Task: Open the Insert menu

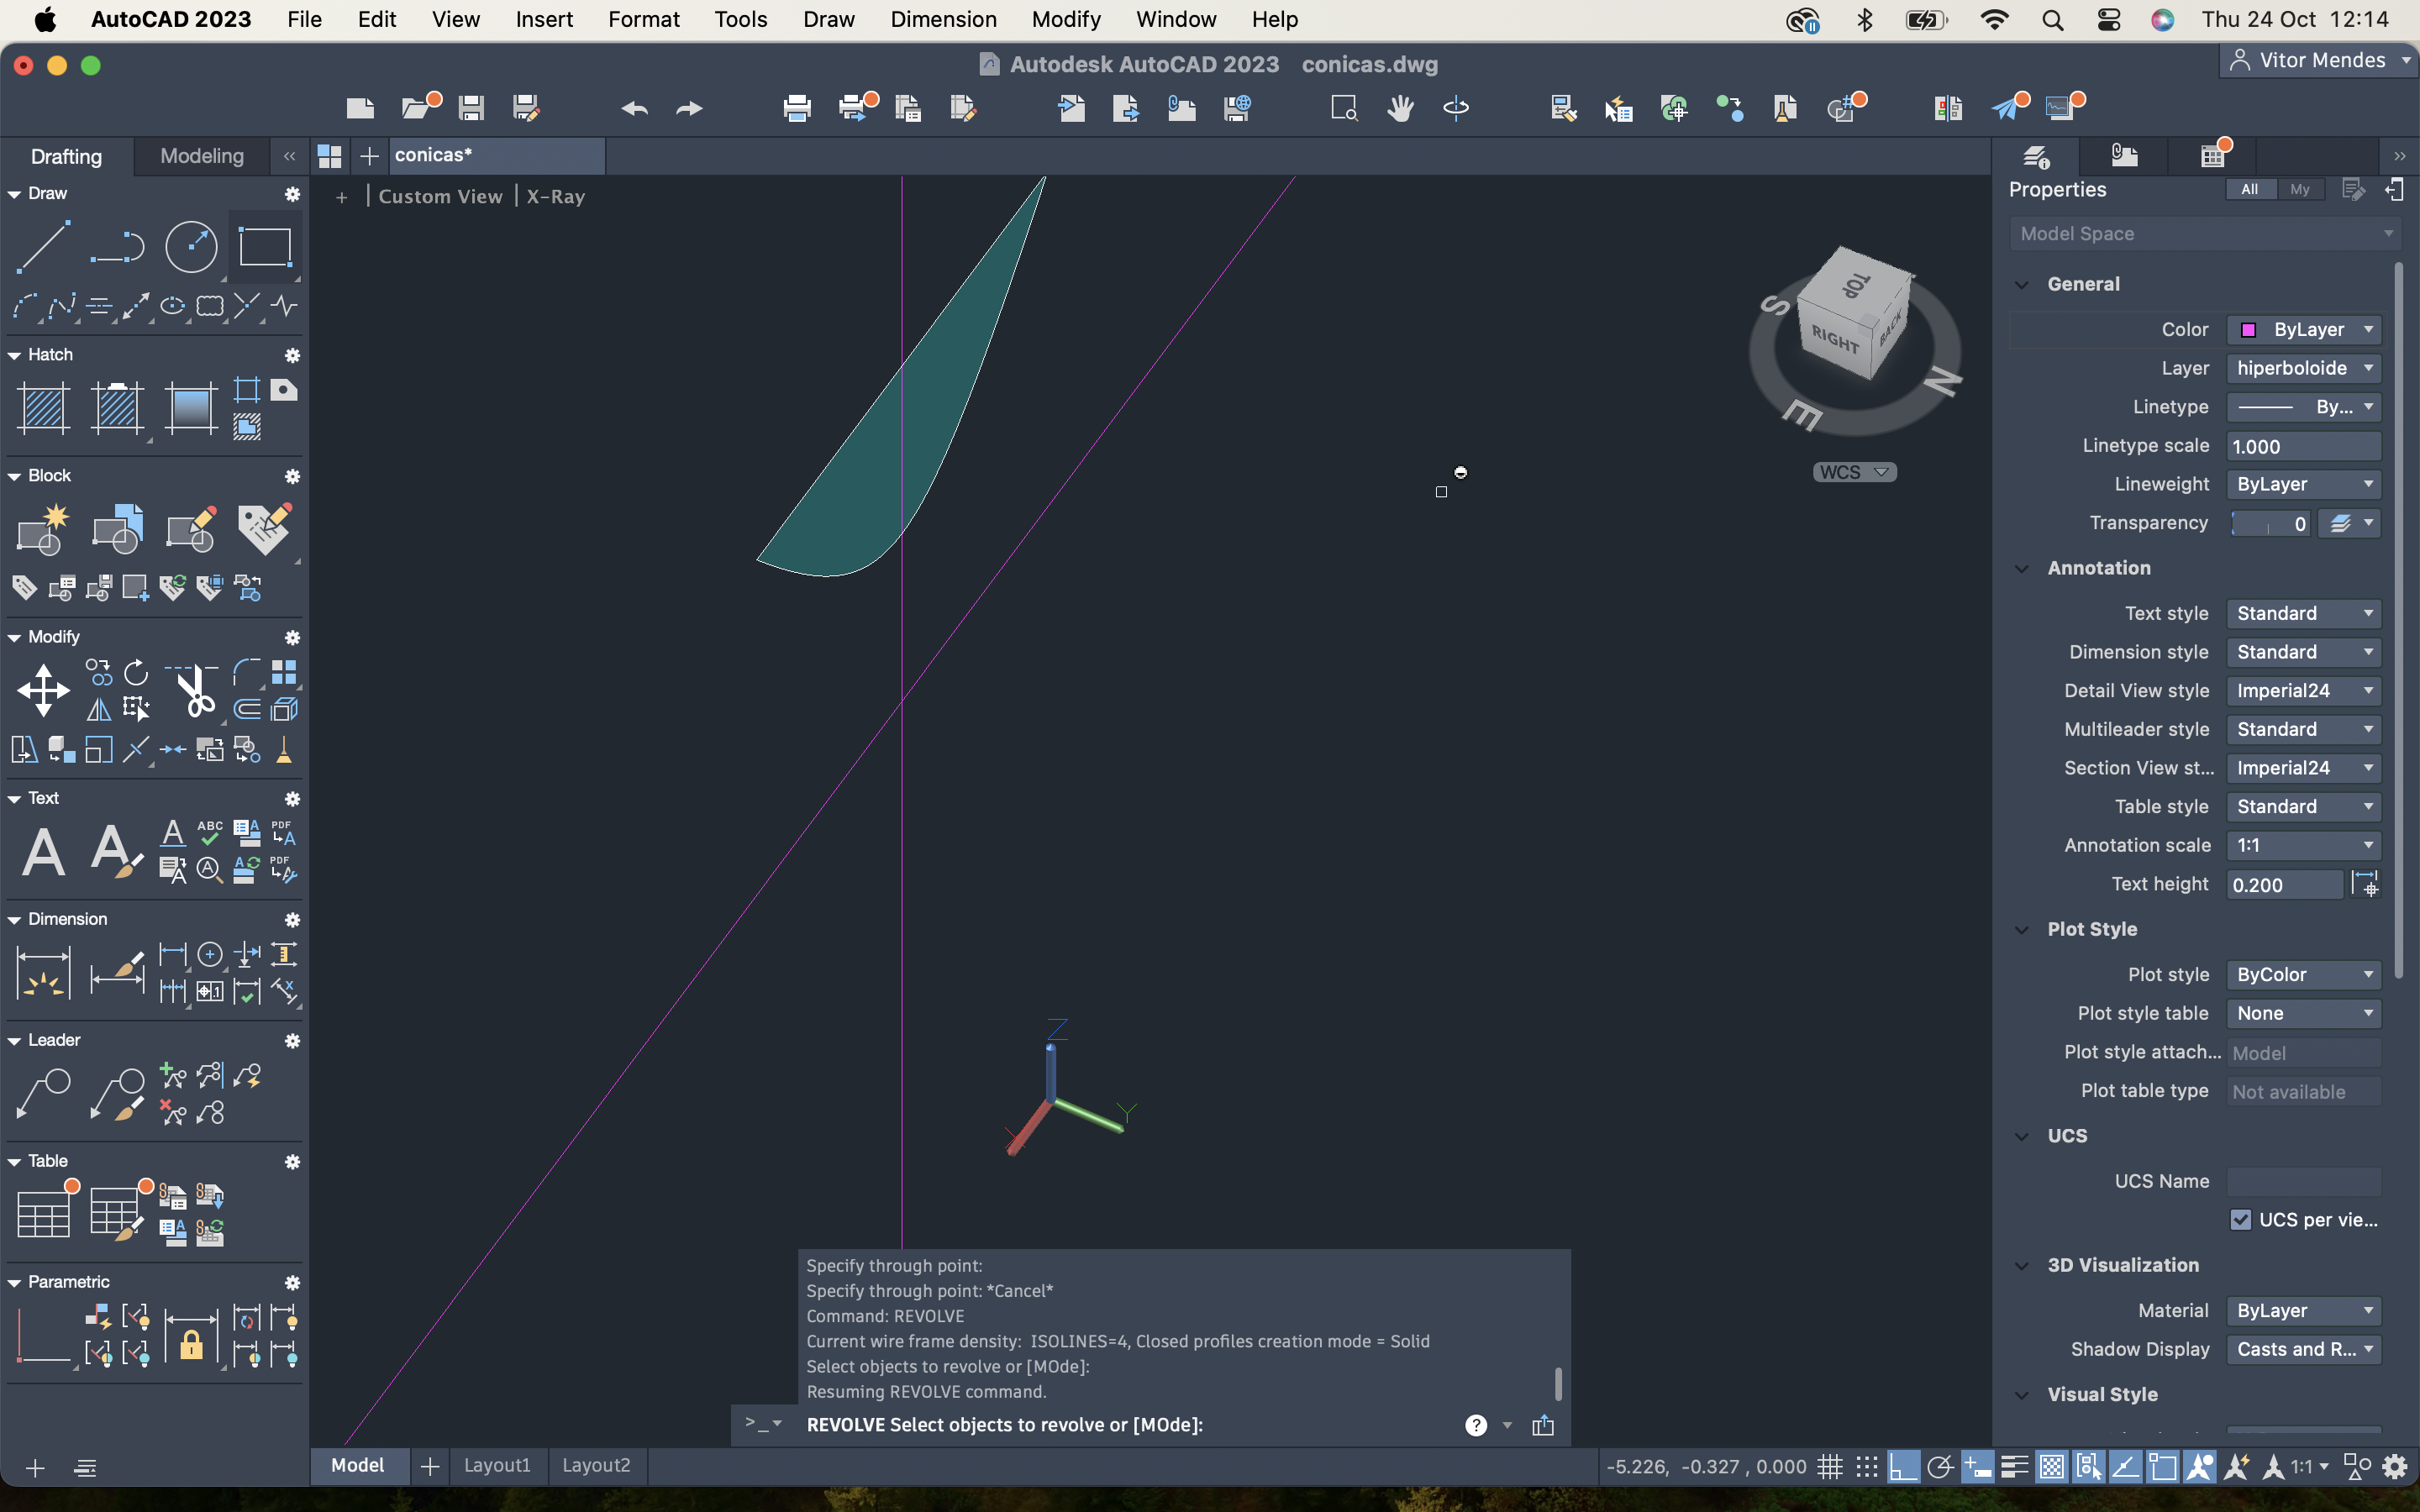Action: point(543,19)
